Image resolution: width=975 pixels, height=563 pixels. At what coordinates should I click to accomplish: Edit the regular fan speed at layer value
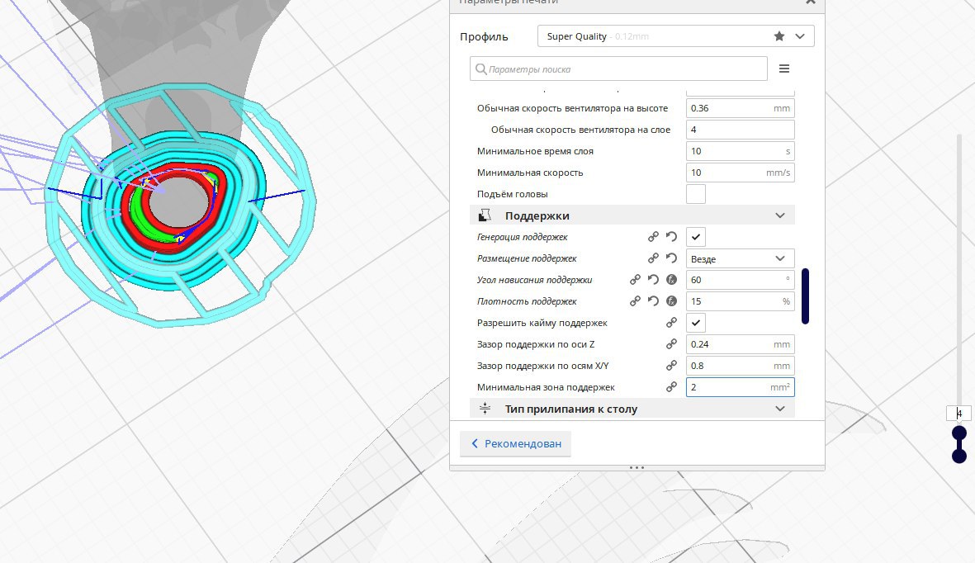740,130
